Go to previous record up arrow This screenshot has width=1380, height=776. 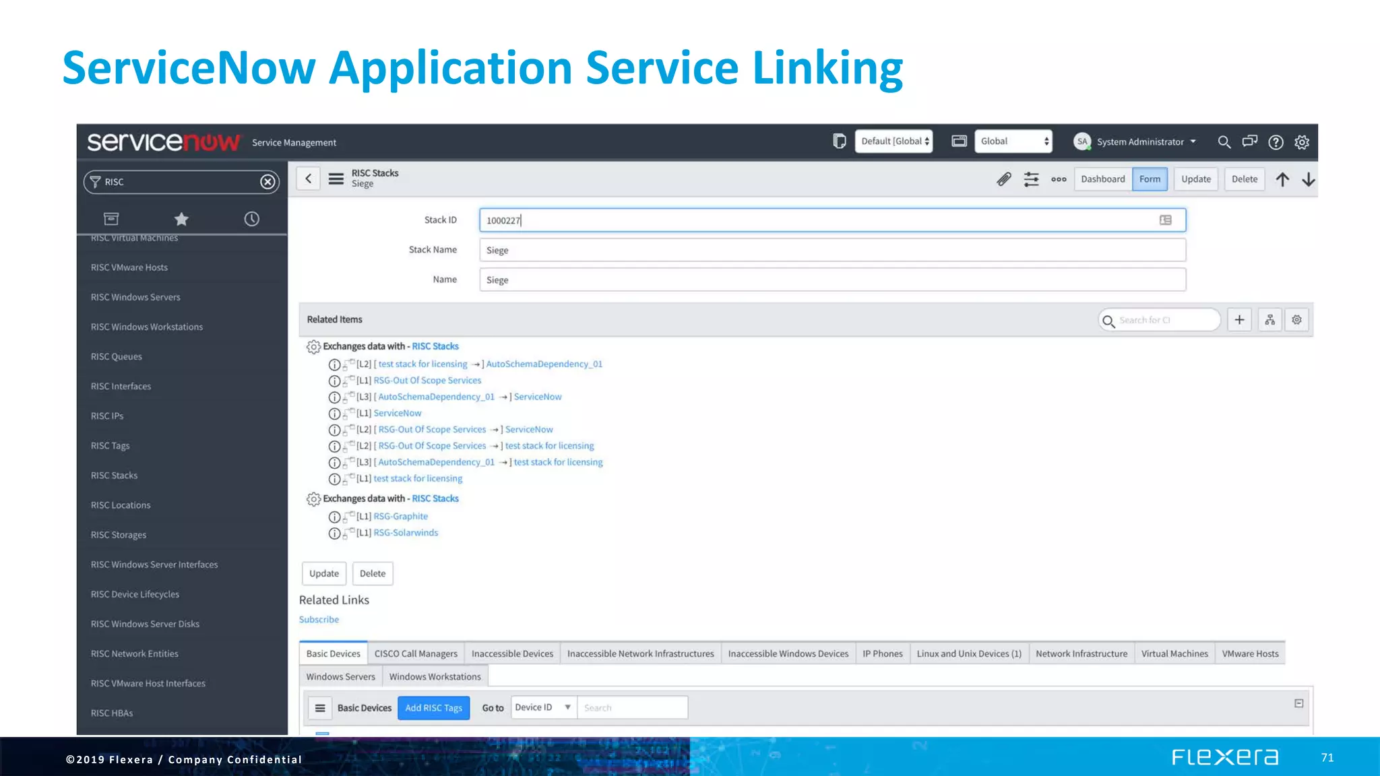1282,179
